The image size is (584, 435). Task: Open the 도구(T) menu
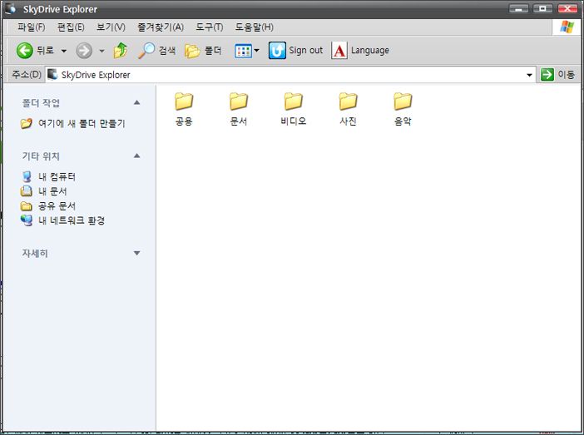pos(210,27)
